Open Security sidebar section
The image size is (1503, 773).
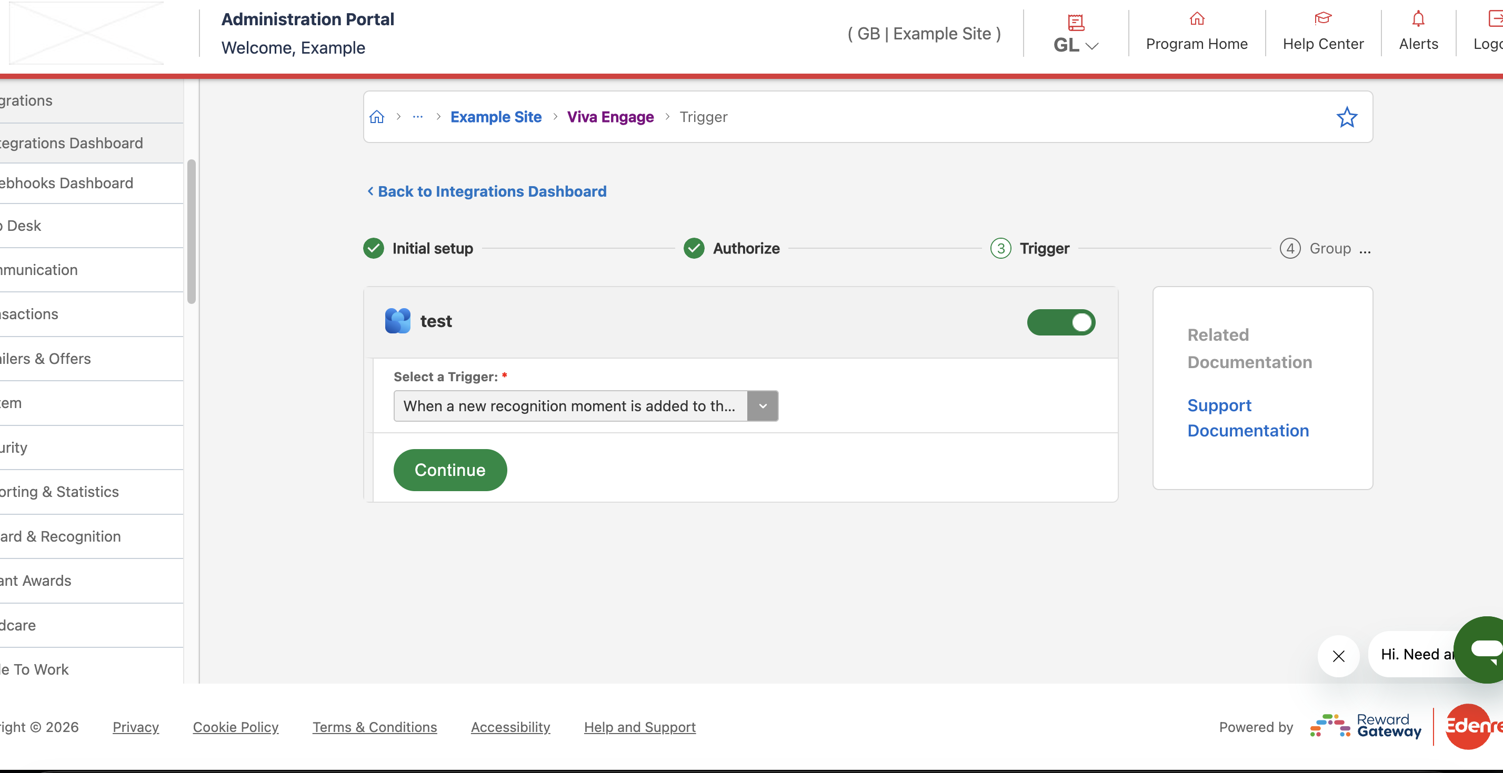pos(92,447)
